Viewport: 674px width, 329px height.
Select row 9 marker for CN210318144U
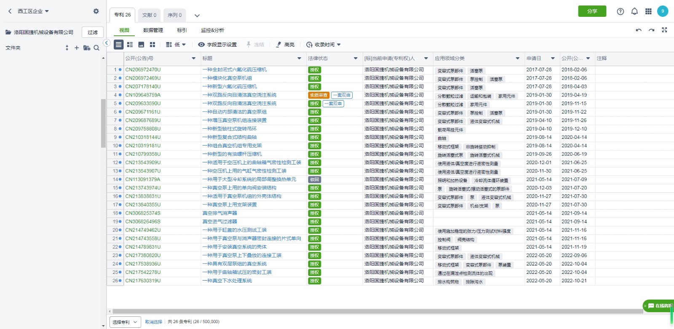click(120, 137)
